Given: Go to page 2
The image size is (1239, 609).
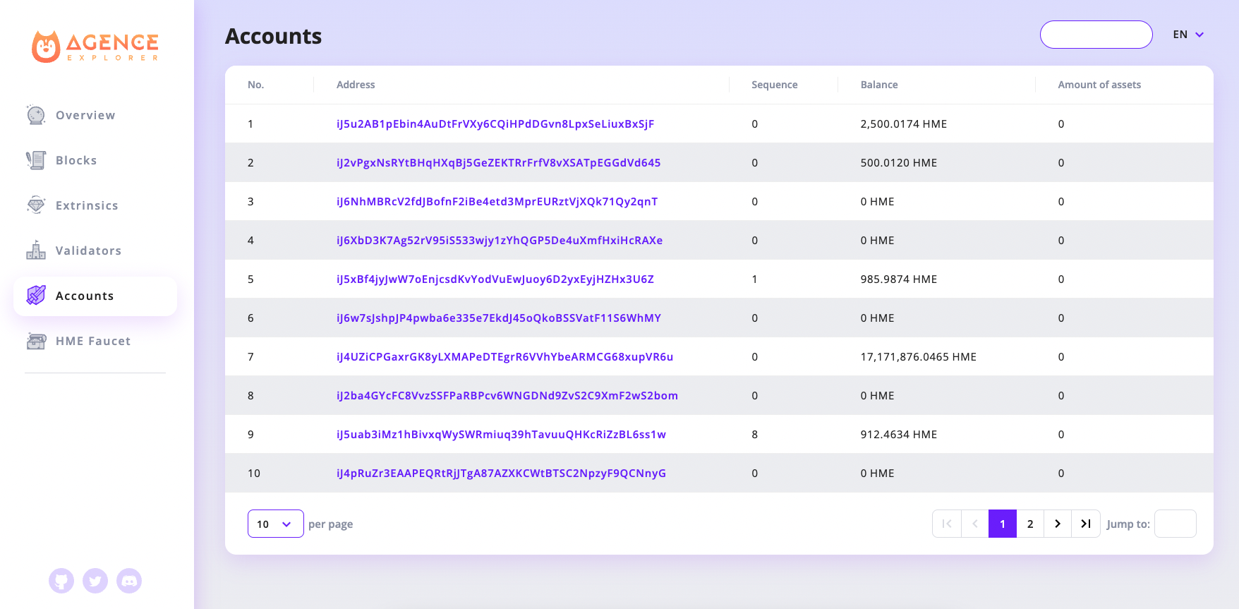Looking at the screenshot, I should click(1030, 524).
